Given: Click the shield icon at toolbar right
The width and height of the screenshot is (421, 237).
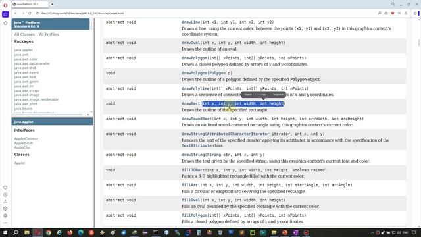Looking at the screenshot, I should [x=415, y=13].
